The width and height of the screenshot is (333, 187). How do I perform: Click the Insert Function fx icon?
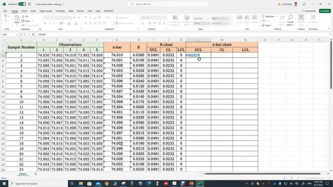pos(33,34)
